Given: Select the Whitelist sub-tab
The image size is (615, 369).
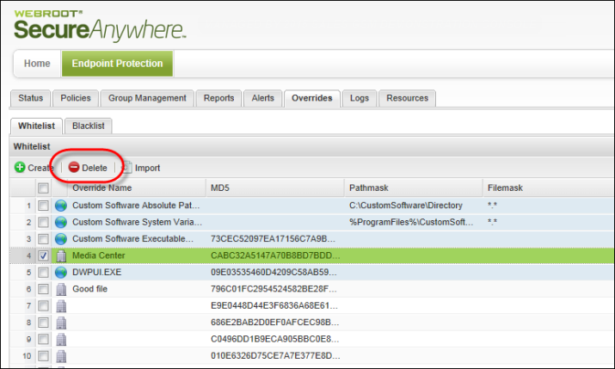Looking at the screenshot, I should click(36, 126).
